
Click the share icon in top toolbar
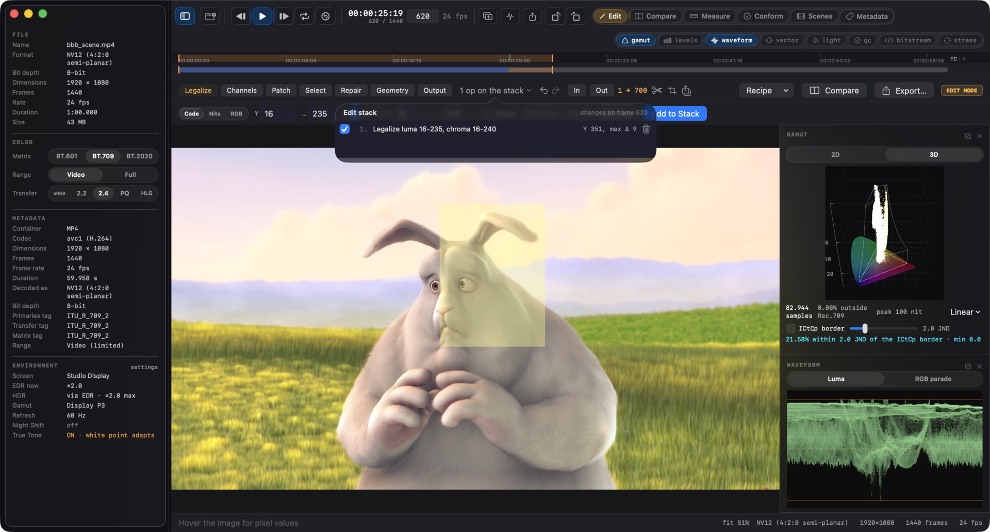pyautogui.click(x=533, y=16)
